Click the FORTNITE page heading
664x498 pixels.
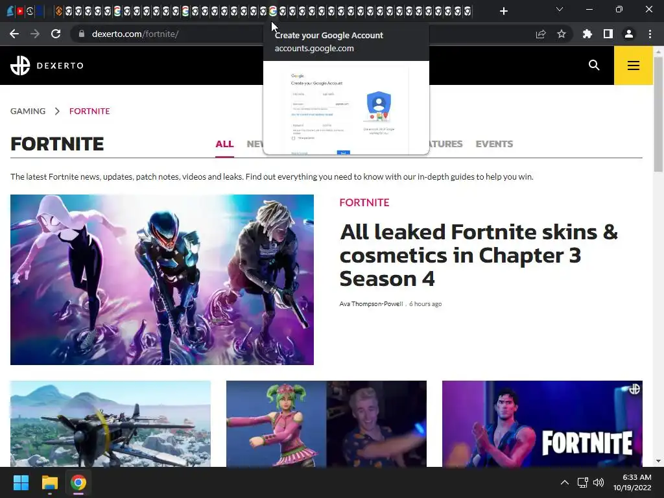[x=57, y=144]
